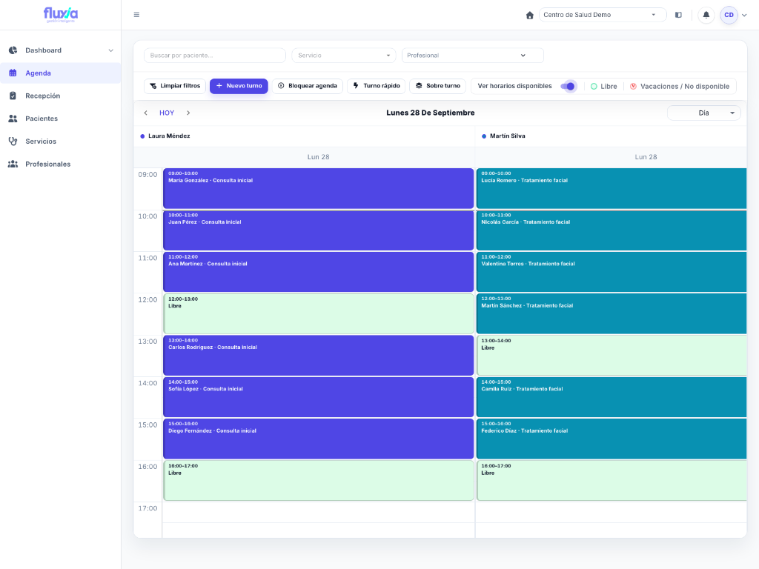Click Limpiar filtros button

tap(175, 86)
